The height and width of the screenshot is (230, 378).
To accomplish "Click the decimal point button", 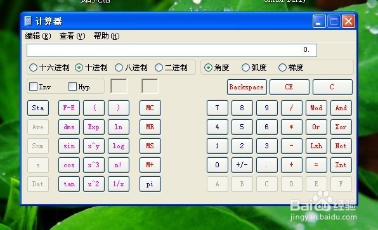I will [266, 165].
